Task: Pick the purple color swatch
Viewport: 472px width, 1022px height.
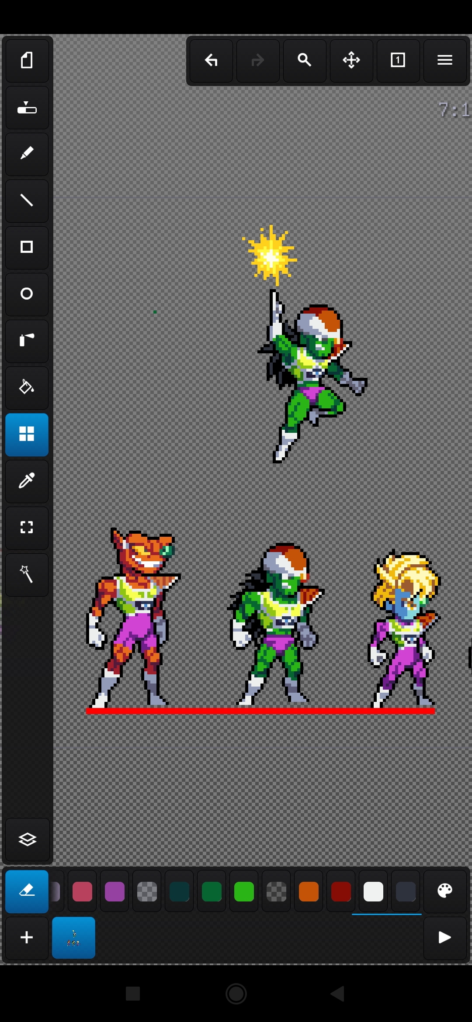Action: coord(115,891)
